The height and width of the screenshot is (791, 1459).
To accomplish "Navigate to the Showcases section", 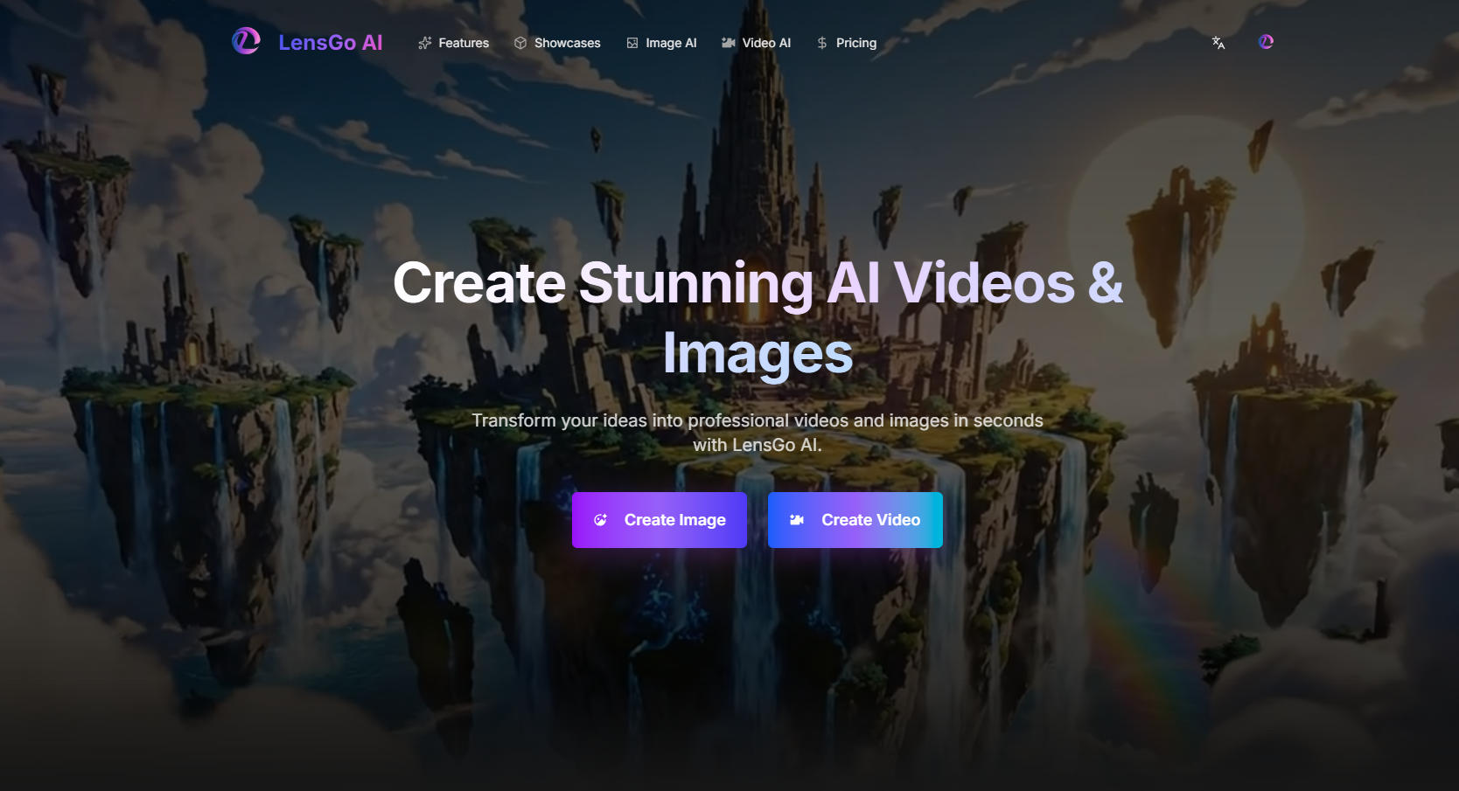I will pyautogui.click(x=567, y=42).
